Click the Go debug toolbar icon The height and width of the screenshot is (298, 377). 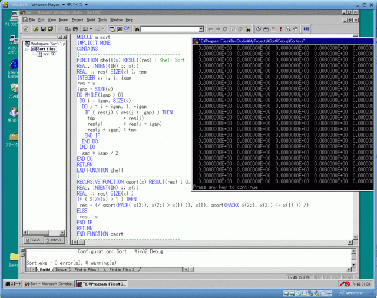(288, 29)
